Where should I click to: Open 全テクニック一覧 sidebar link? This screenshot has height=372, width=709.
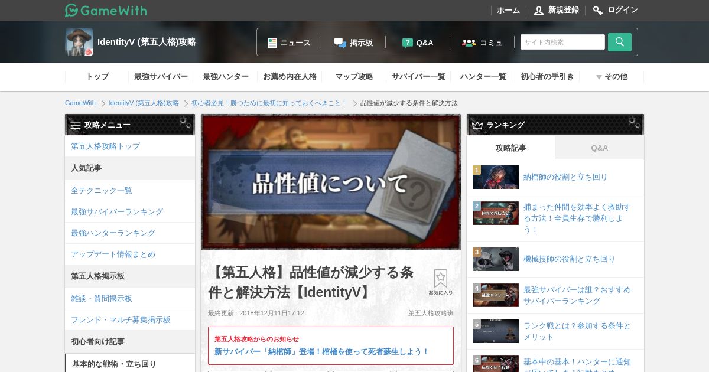pyautogui.click(x=102, y=190)
